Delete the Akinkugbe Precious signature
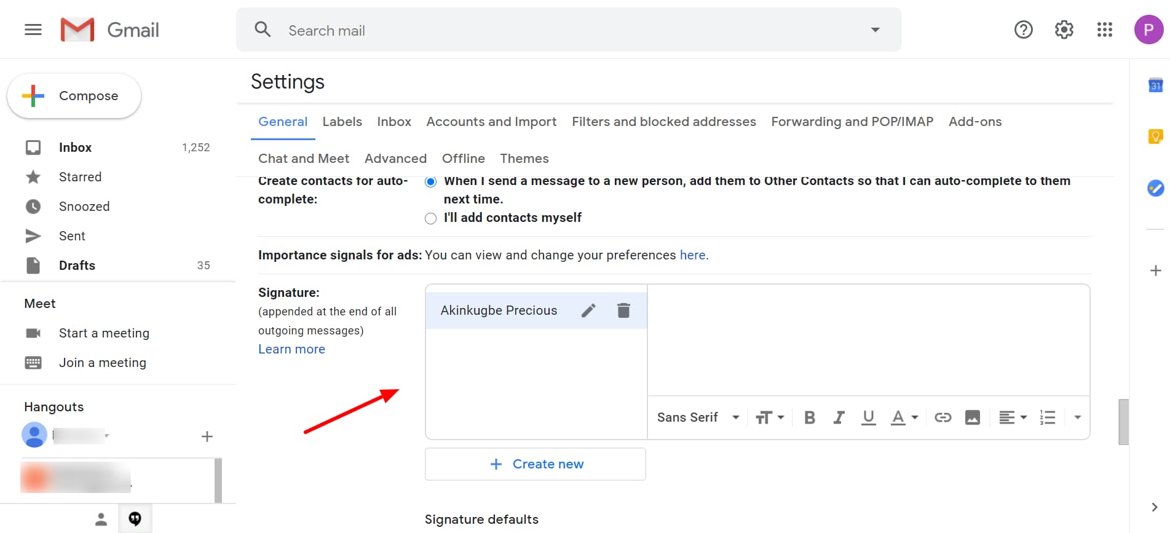 point(623,310)
